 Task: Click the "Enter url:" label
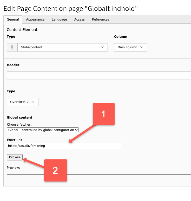(14, 140)
